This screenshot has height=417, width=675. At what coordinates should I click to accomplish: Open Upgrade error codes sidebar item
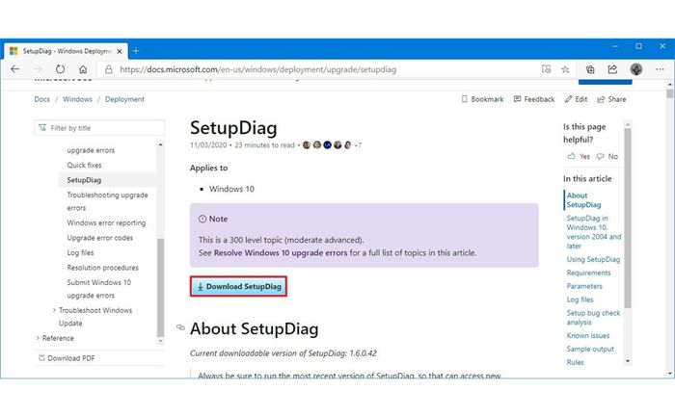tap(100, 238)
